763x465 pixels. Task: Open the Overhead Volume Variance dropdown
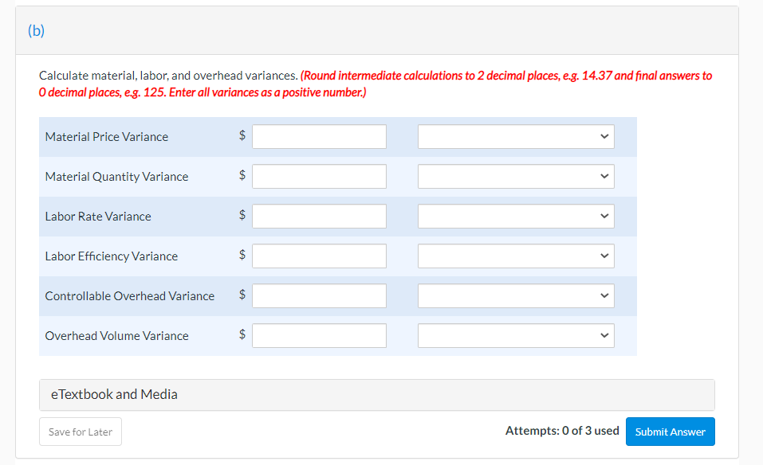pyautogui.click(x=516, y=336)
